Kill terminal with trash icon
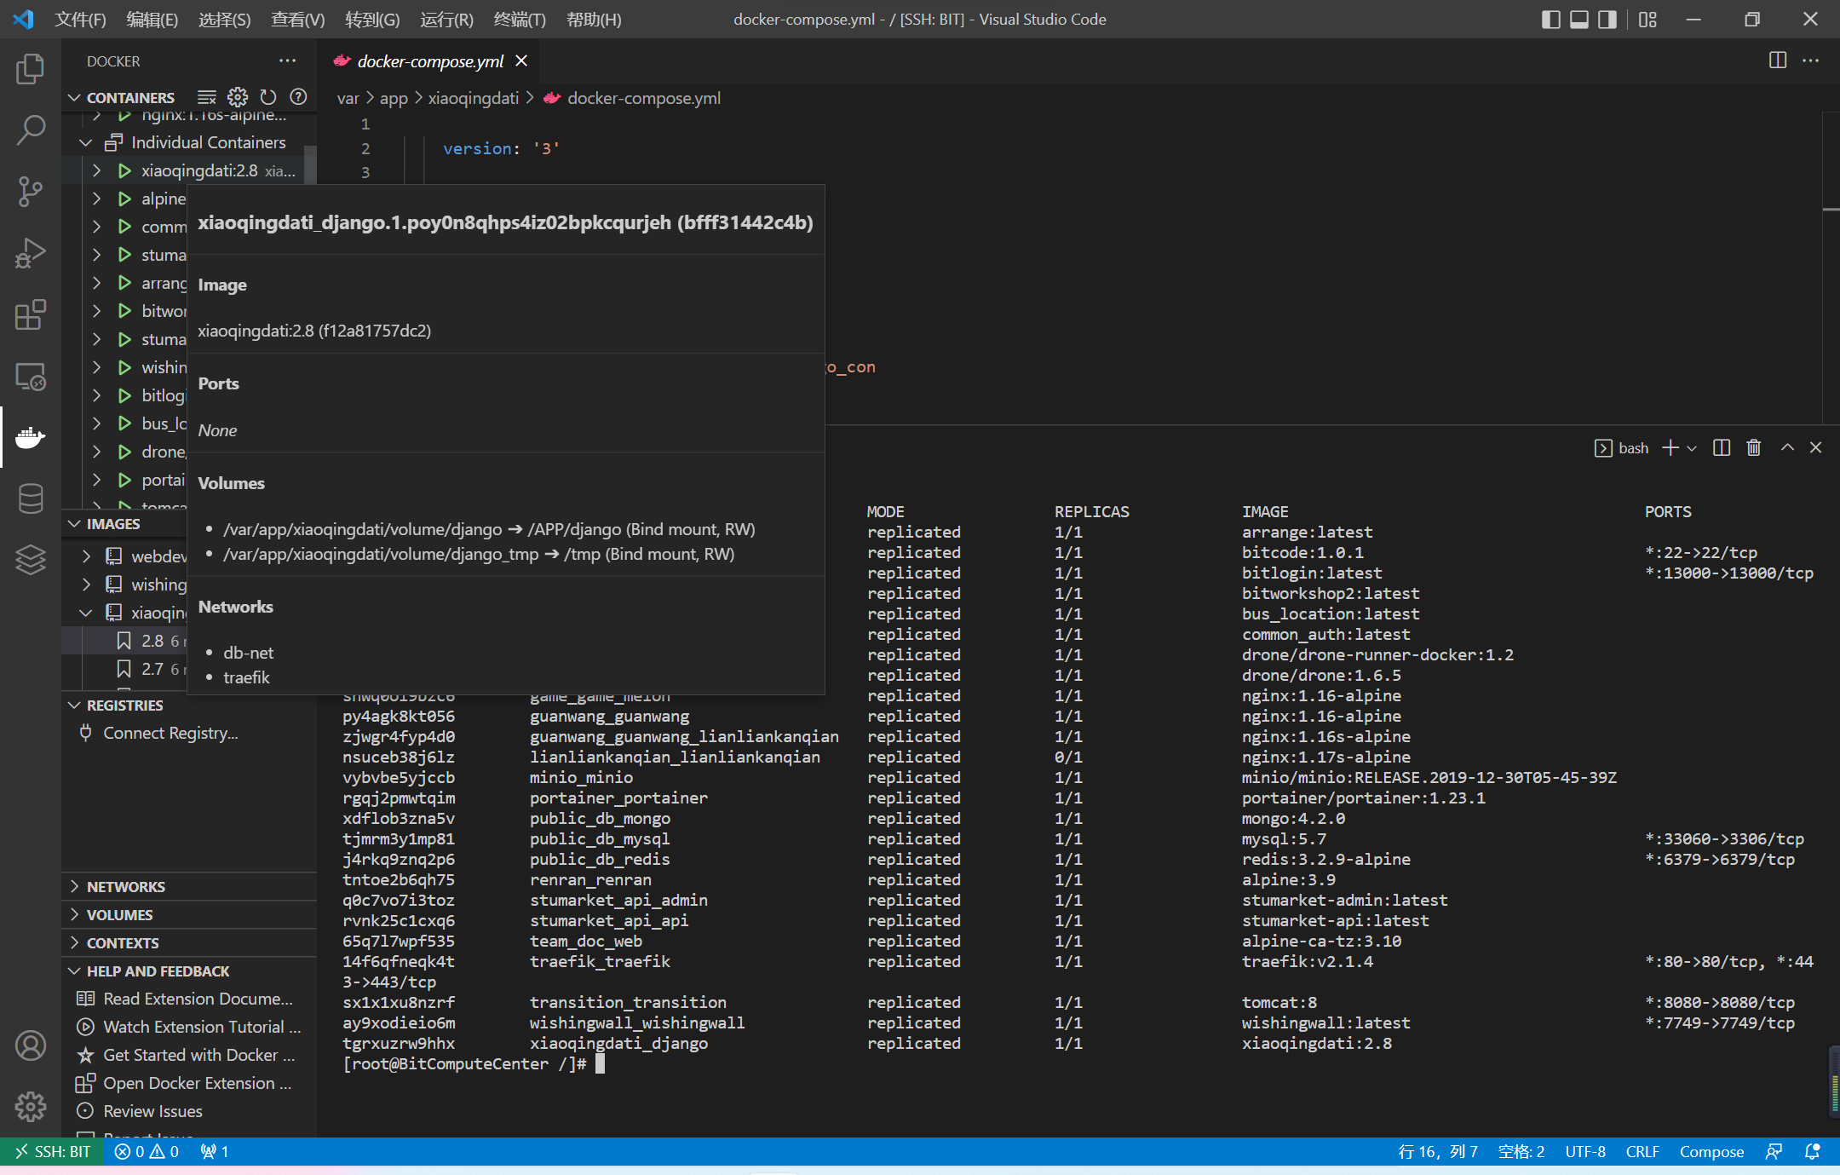The image size is (1840, 1175). (x=1754, y=448)
